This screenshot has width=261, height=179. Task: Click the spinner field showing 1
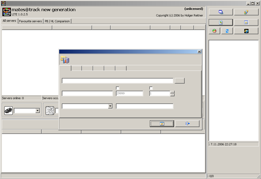[x=160, y=93]
